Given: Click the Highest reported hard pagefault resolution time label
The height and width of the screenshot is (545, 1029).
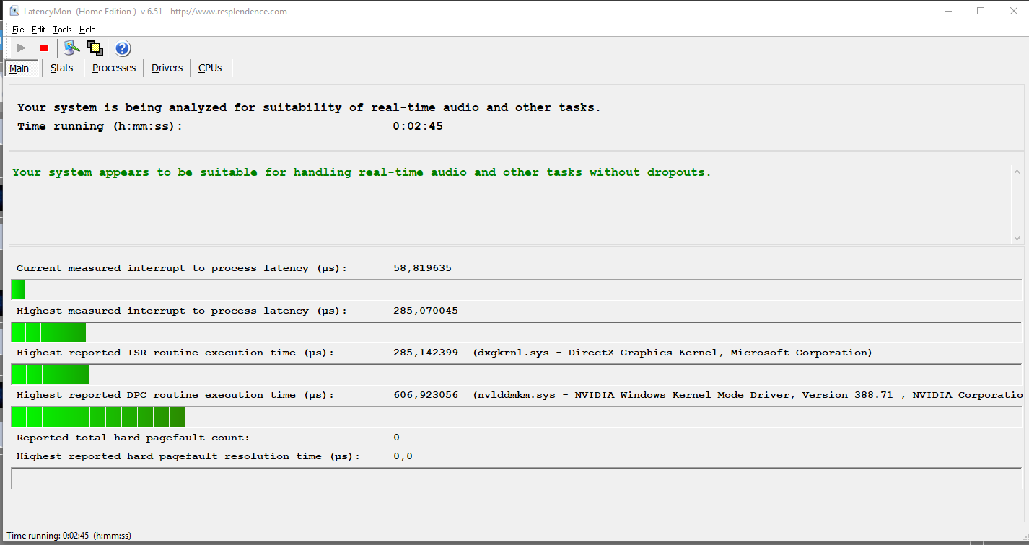Looking at the screenshot, I should point(188,456).
